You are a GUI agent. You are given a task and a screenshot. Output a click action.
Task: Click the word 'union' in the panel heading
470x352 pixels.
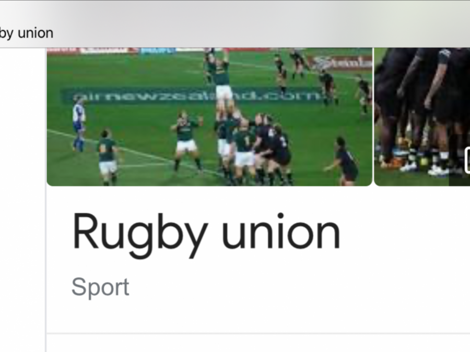[281, 232]
